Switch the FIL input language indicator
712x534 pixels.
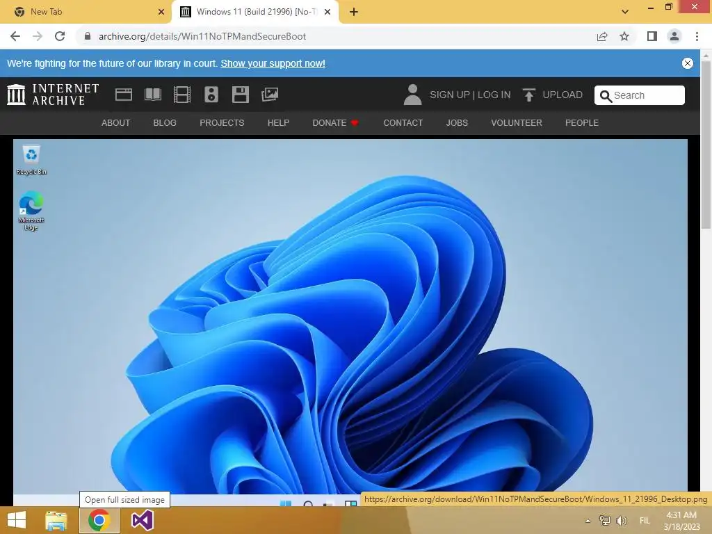pyautogui.click(x=645, y=520)
